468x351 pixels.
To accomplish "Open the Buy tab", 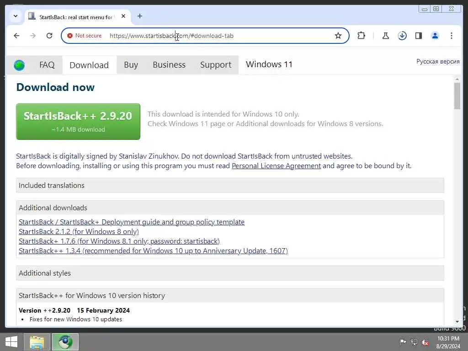I will coord(131,65).
